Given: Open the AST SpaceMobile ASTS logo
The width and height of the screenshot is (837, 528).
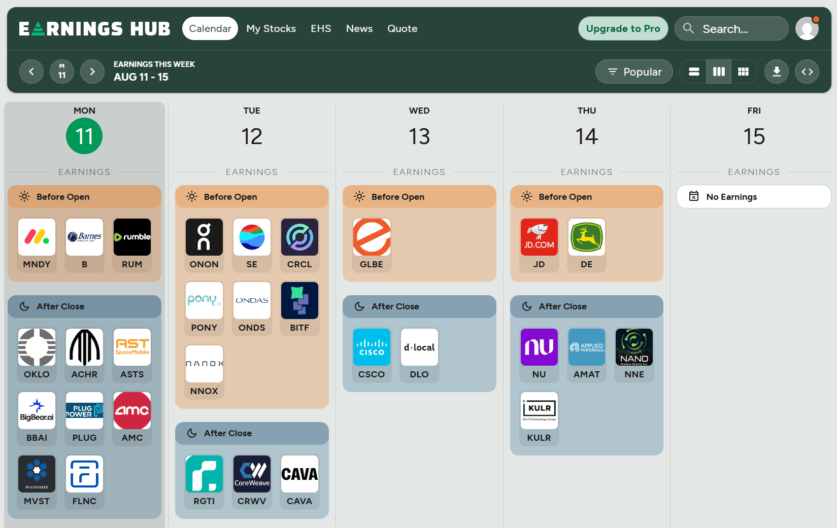Looking at the screenshot, I should point(132,347).
